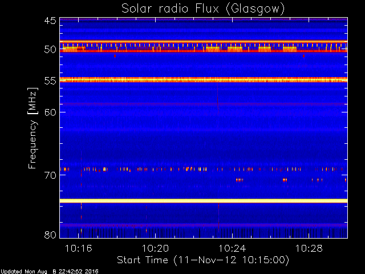Click the plot title "Solar radio Flux (Glasgow)"
Viewport: 365px width, 274px height.
[x=203, y=9]
